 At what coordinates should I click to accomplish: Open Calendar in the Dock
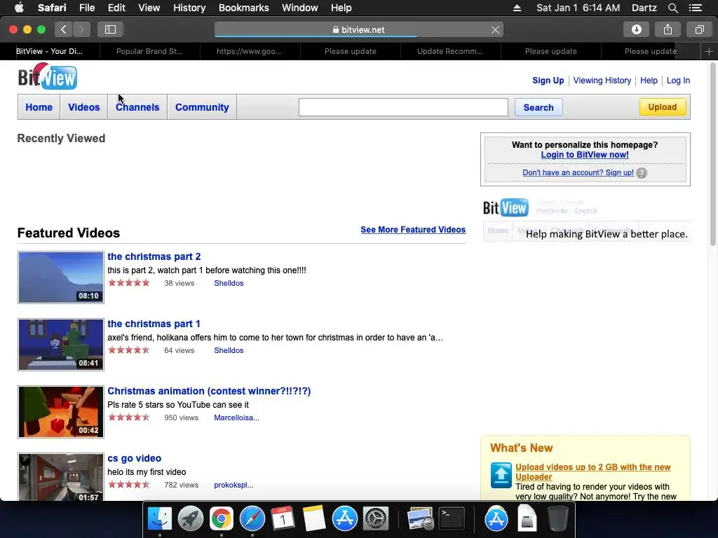(283, 519)
